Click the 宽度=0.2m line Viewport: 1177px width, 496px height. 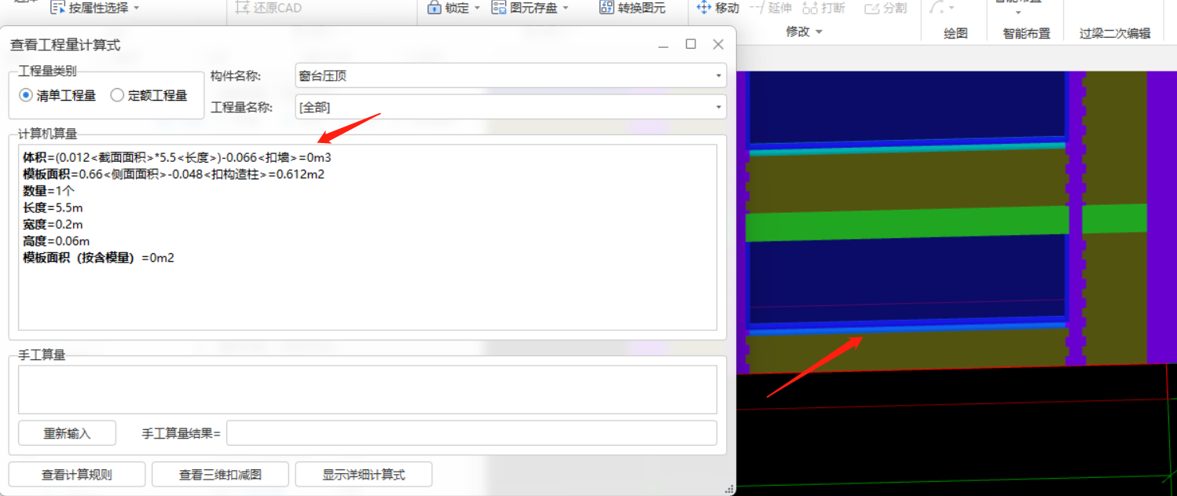(x=53, y=224)
